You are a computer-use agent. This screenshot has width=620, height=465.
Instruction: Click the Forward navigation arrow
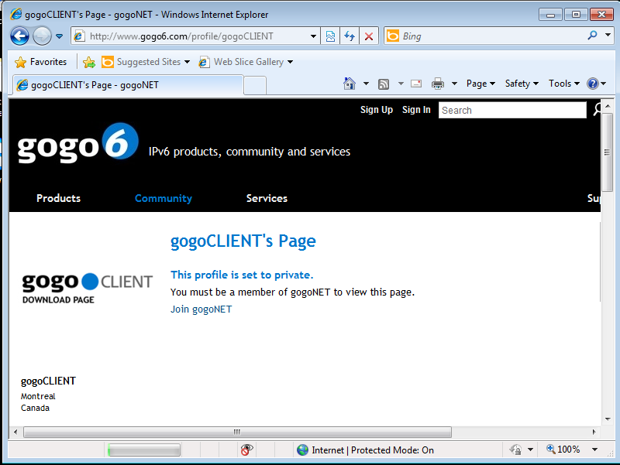pos(42,36)
